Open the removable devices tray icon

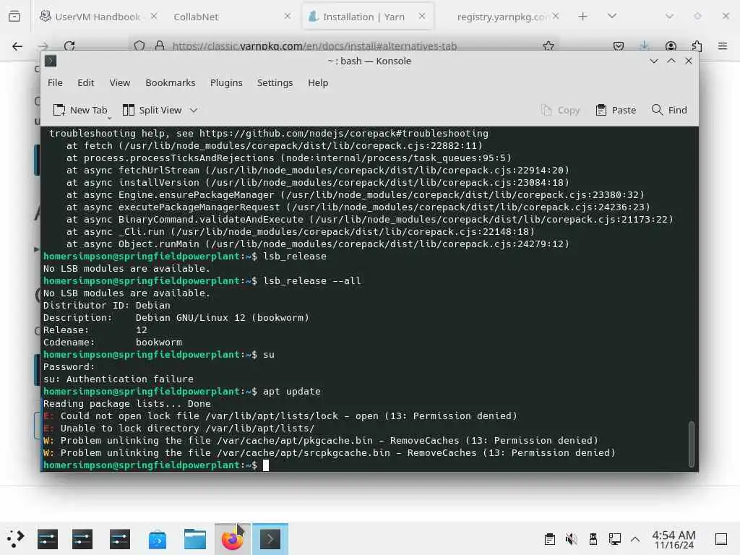point(593,539)
